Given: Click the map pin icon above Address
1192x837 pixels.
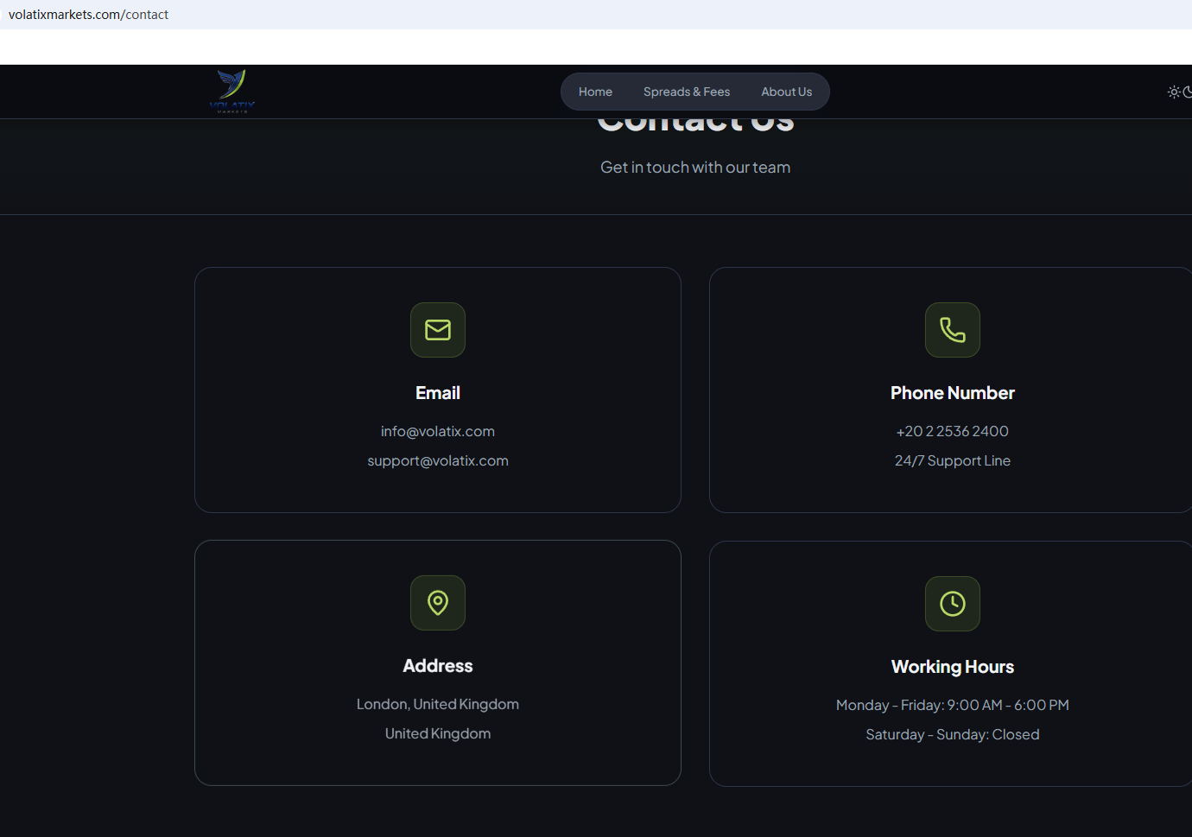Looking at the screenshot, I should click(438, 603).
